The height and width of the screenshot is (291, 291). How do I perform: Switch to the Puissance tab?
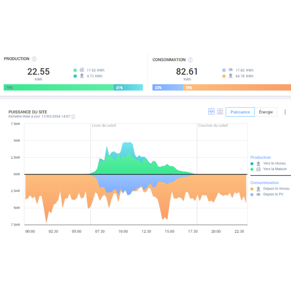tap(240, 112)
